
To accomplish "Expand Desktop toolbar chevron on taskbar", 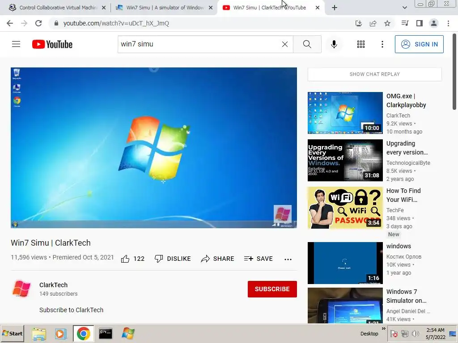I will [383, 329].
